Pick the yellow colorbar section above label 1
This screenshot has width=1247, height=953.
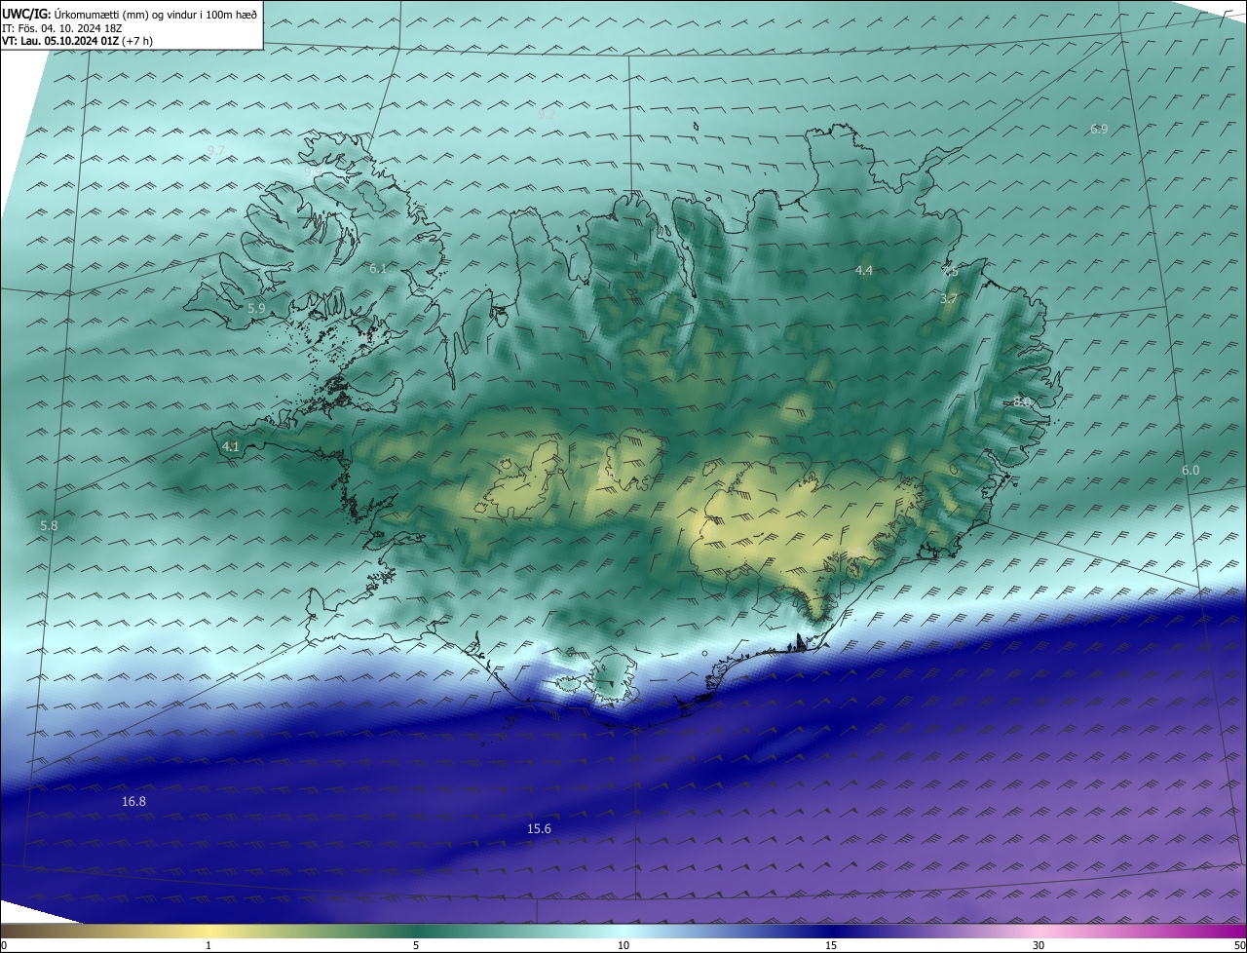click(x=208, y=931)
